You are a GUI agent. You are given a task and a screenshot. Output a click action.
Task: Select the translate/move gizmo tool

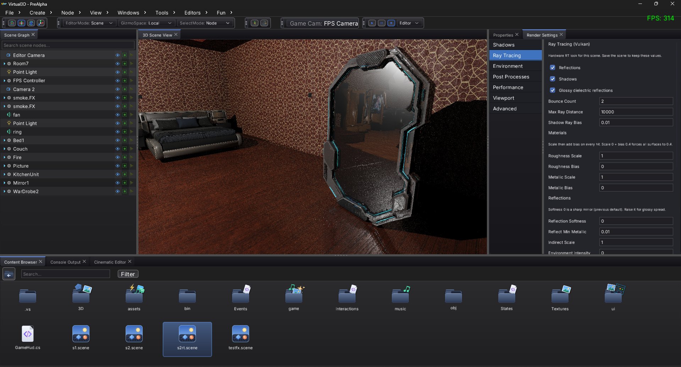pos(21,23)
